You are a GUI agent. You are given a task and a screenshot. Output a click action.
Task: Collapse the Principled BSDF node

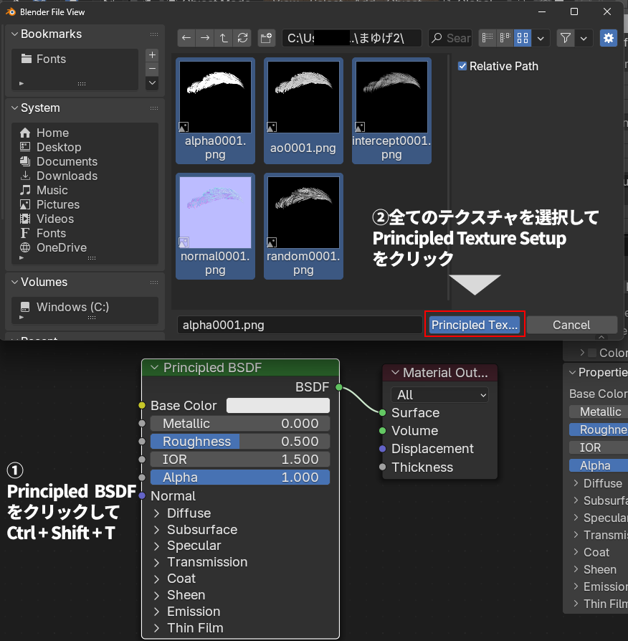click(x=153, y=368)
